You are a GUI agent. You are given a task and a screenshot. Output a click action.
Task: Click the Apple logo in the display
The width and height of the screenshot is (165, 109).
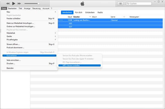click(x=82, y=4)
